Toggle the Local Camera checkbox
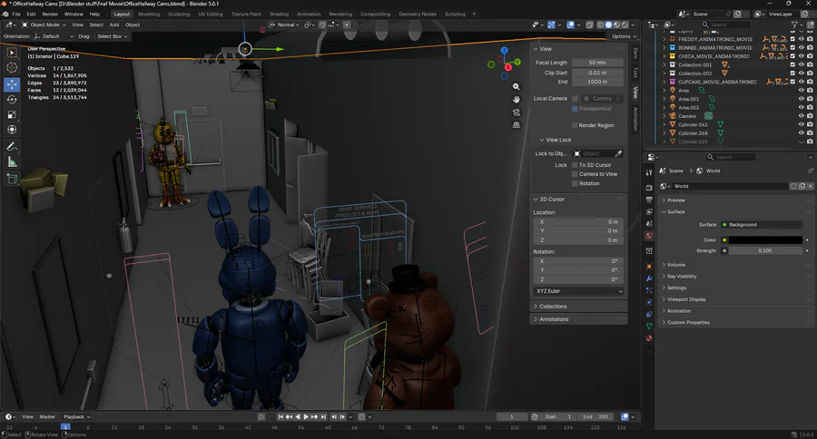The width and height of the screenshot is (817, 439). [x=575, y=99]
